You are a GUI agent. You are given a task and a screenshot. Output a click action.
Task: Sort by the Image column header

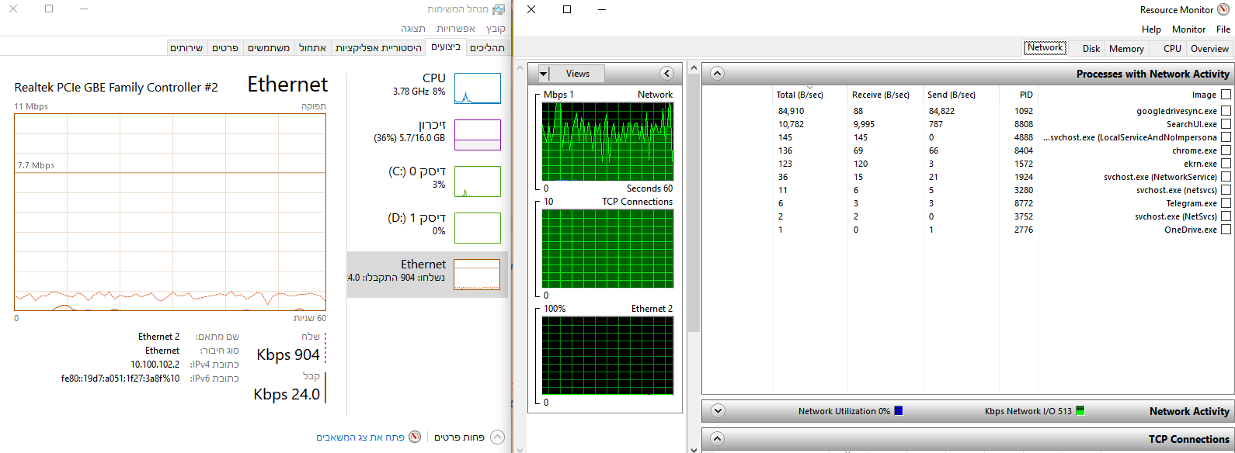[1204, 95]
